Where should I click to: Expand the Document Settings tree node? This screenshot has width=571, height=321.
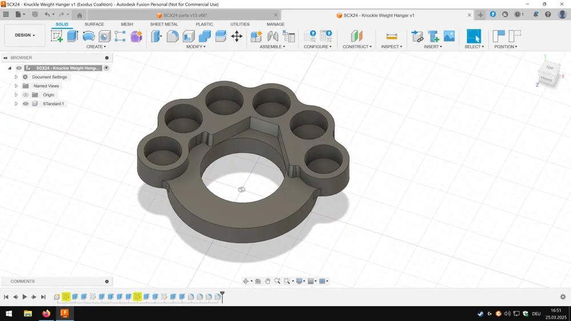[x=16, y=77]
